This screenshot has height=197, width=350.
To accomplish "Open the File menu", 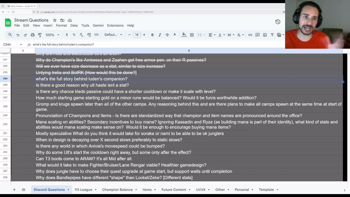I will tap(17, 25).
